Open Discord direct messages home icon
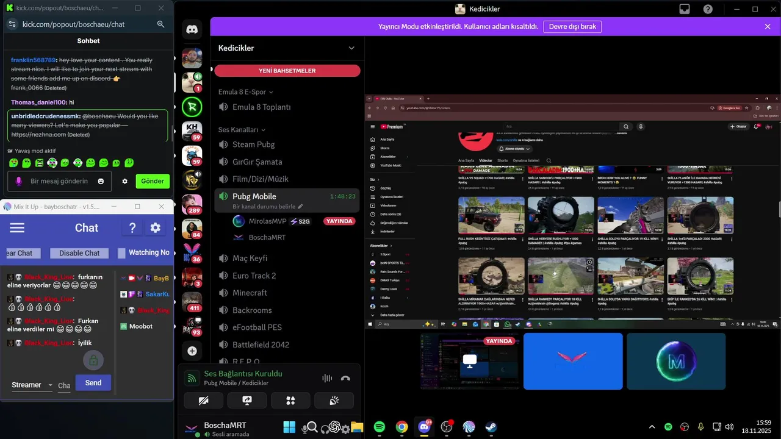This screenshot has width=781, height=439. pos(192,29)
